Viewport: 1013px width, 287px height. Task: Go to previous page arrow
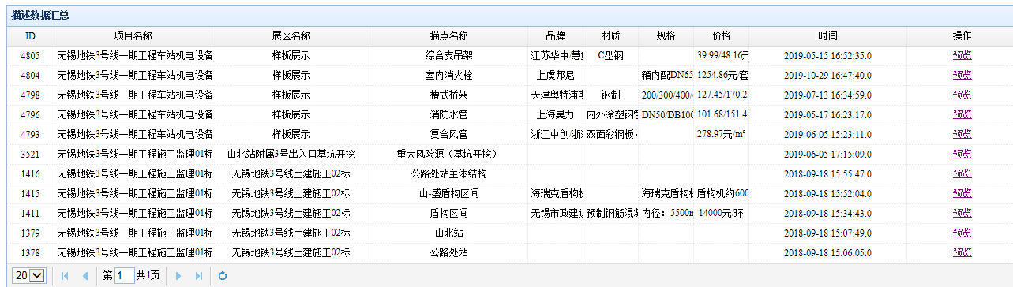tap(84, 276)
